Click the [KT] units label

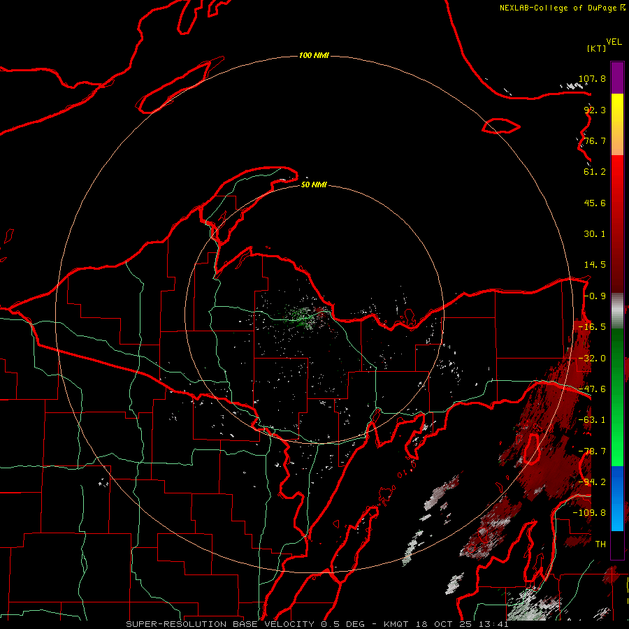coord(597,48)
